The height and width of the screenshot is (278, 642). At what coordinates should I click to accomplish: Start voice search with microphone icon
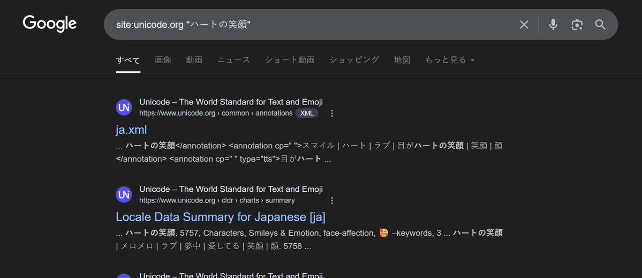[x=553, y=25]
